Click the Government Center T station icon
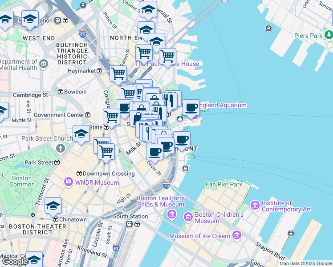Screen dimensions: 333x267 (88, 115)
